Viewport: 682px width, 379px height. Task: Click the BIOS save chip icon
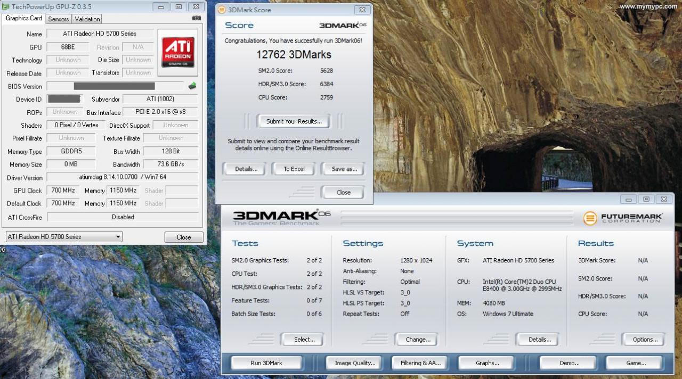coord(192,86)
